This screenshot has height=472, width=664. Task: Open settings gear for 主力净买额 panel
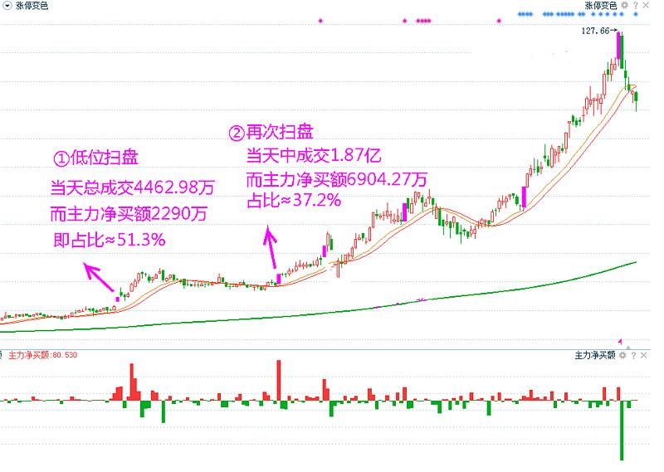622,355
